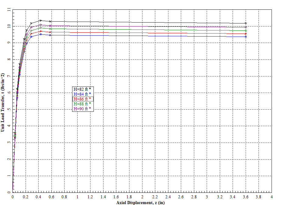
Task: Click the rightmost green diamond data marker
Action: click(x=246, y=30)
